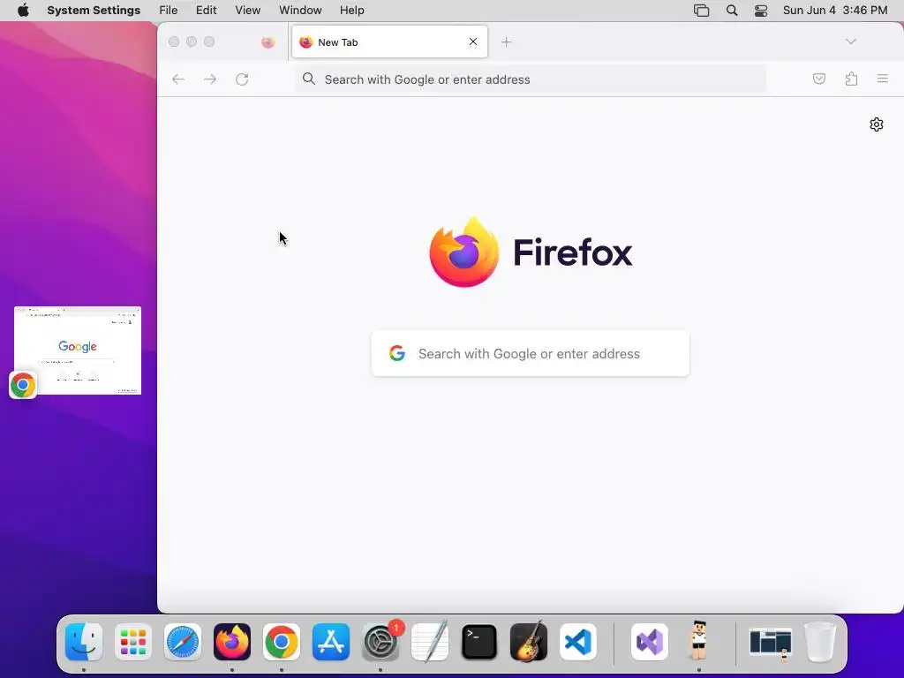The width and height of the screenshot is (904, 678).
Task: Open System Settings from the Dock
Action: coord(380,642)
